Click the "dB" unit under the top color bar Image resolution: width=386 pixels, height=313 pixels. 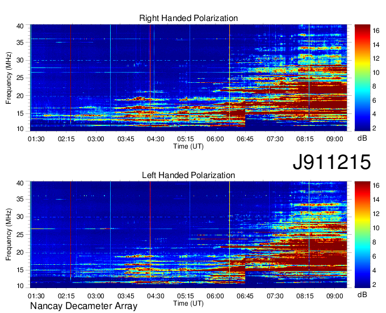click(x=362, y=138)
